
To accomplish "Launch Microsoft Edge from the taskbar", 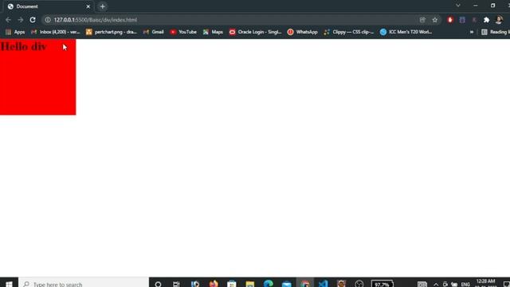I will pos(269,284).
